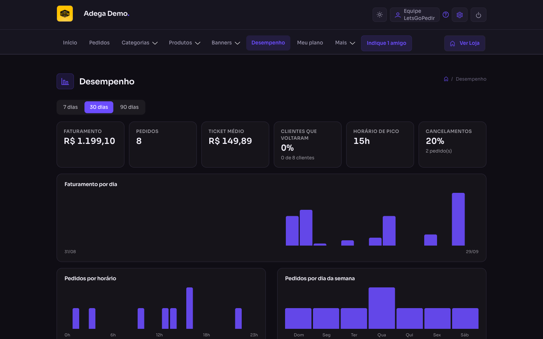Click the Adega Demo store logo

point(65,14)
